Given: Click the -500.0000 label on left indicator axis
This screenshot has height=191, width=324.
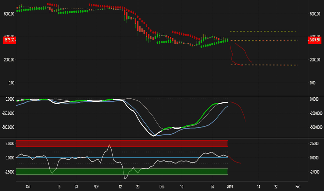Looking at the screenshot, I should 8,127.
